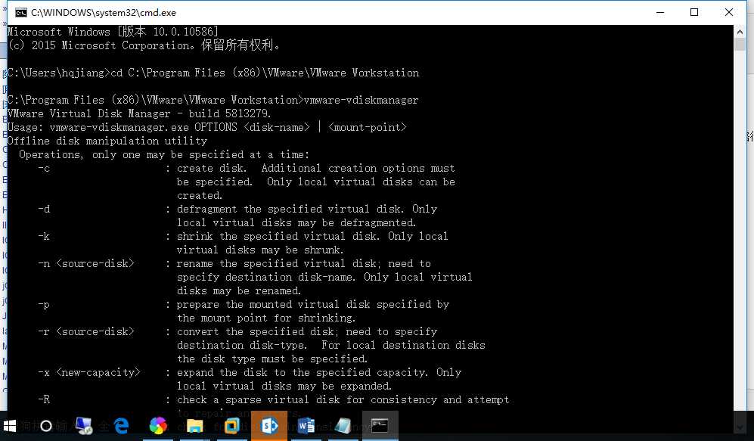
Task: Switch to the SharePoint app on taskbar
Action: [x=269, y=426]
